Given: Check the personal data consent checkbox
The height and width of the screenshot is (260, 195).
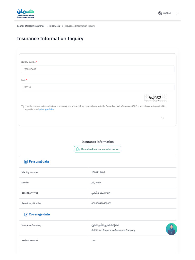Looking at the screenshot, I should click(22, 107).
